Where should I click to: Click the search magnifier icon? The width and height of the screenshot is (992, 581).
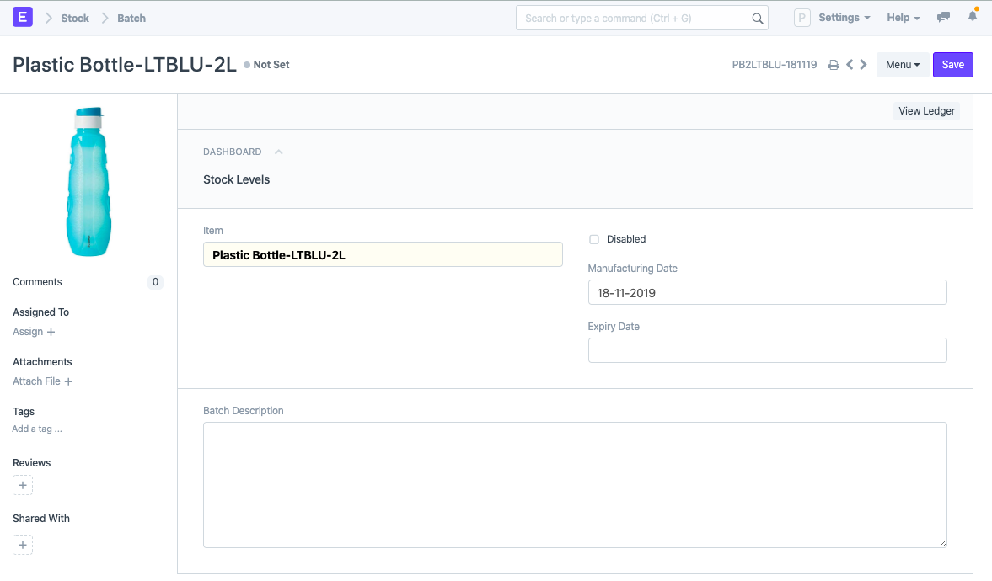point(757,18)
